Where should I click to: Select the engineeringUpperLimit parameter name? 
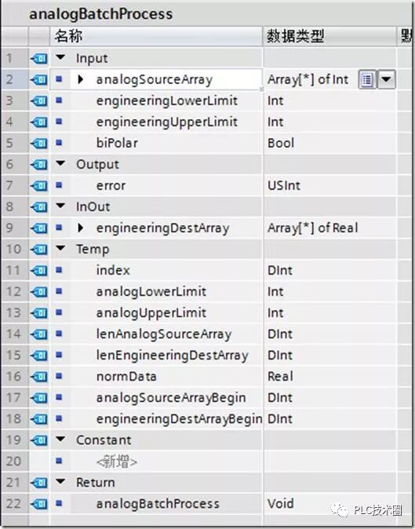pos(167,122)
